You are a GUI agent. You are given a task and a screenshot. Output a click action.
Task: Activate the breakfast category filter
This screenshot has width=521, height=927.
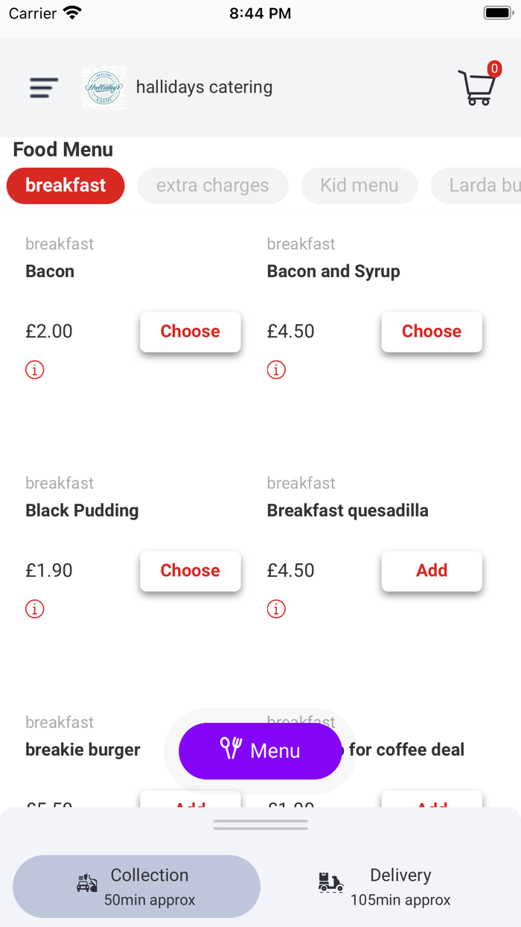pos(65,186)
